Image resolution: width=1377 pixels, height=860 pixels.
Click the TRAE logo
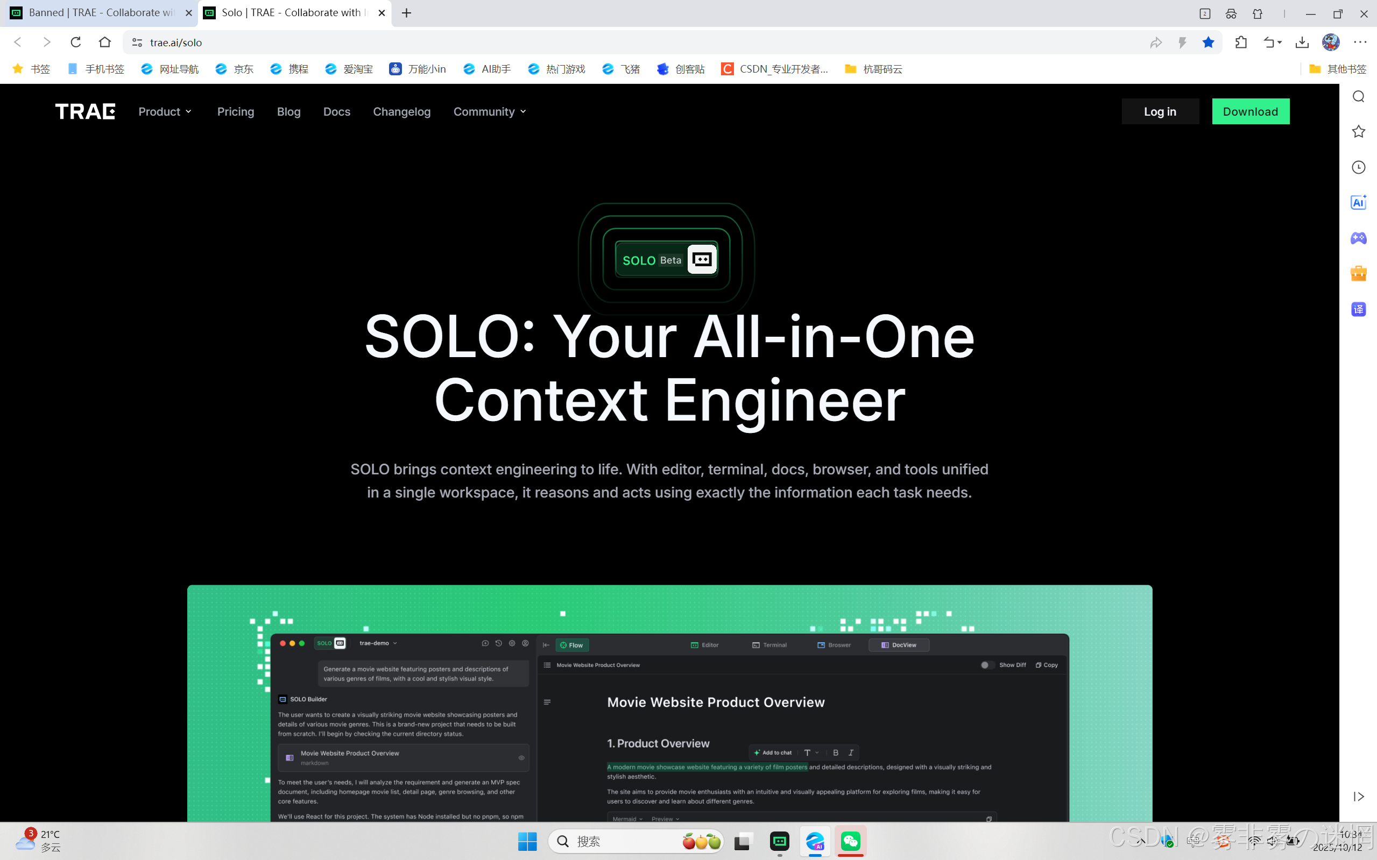(x=86, y=111)
